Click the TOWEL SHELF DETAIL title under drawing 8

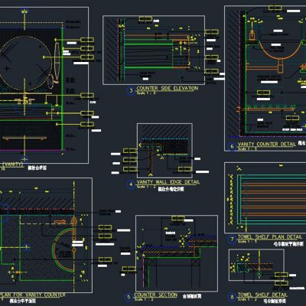(262, 295)
